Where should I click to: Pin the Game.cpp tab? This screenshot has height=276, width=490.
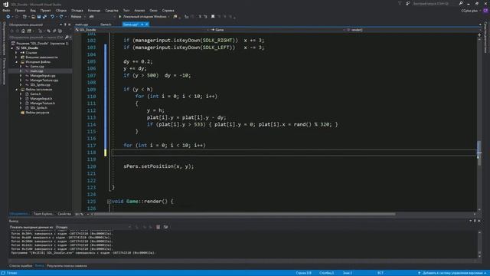[x=142, y=25]
